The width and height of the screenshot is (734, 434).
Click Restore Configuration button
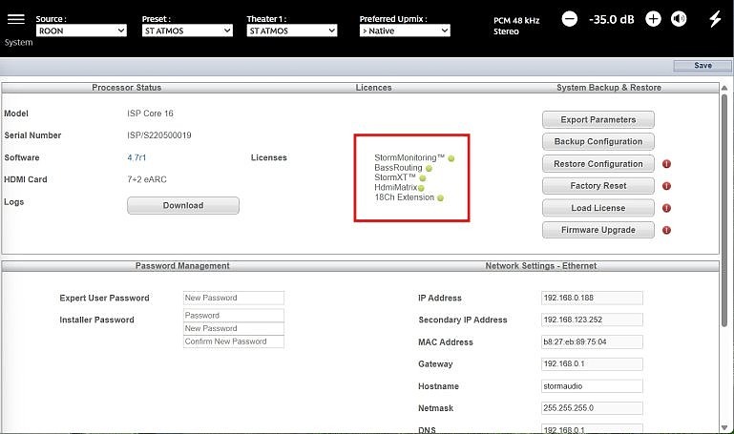click(x=598, y=164)
